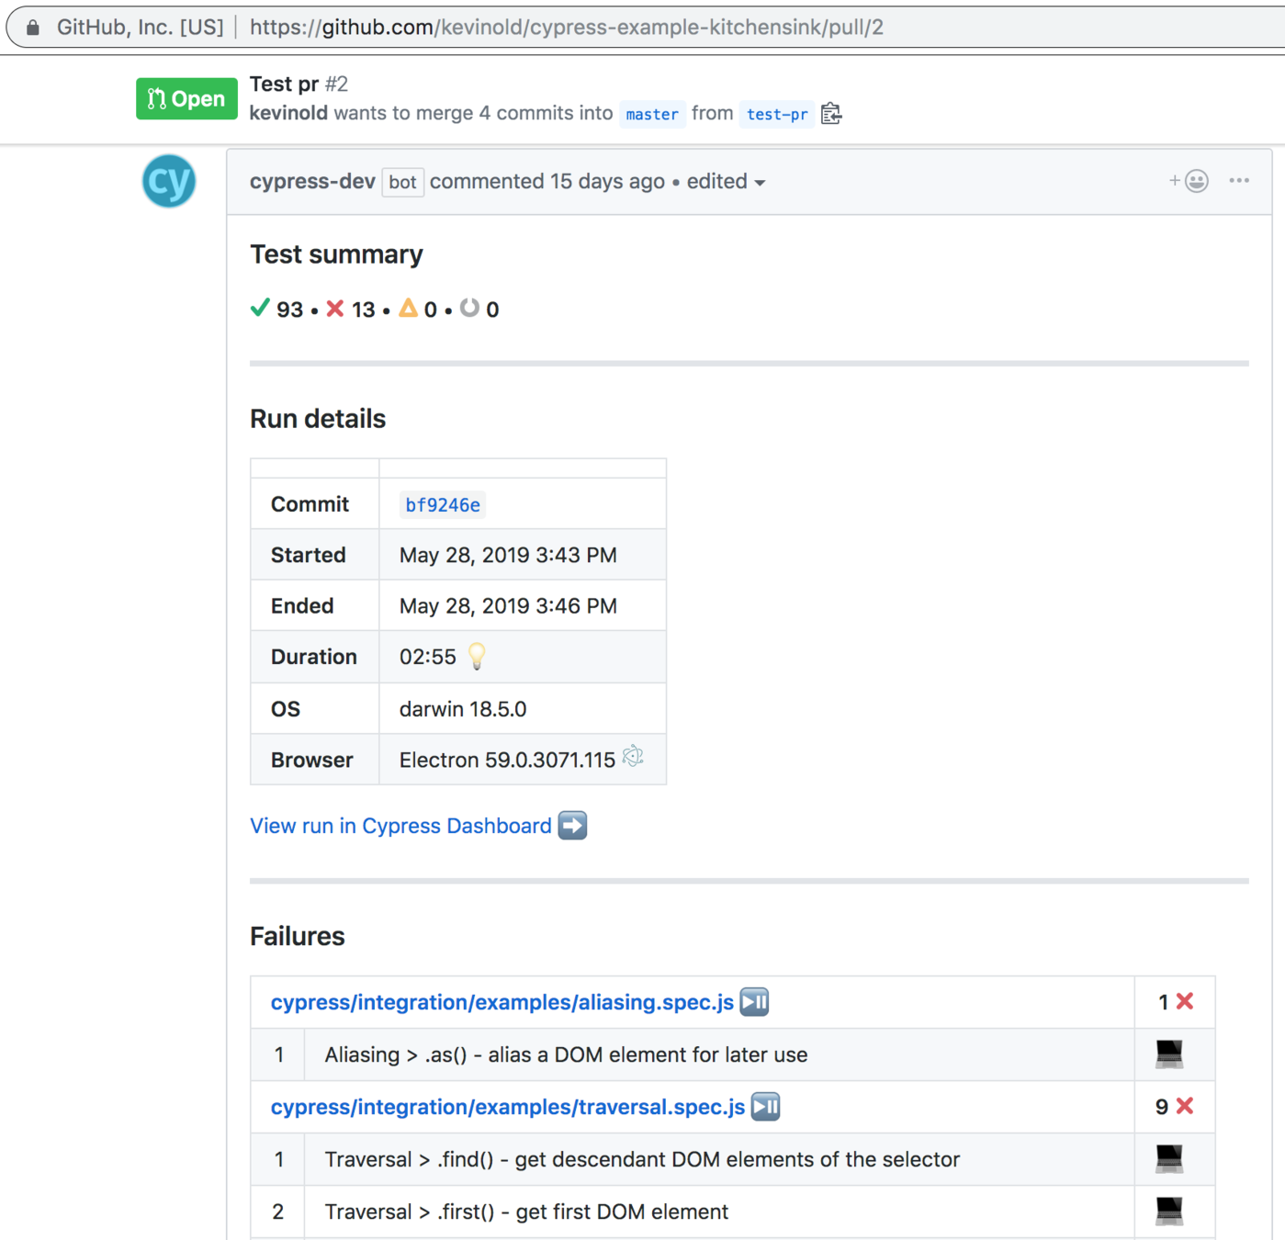Click the red X in aliasing.spec.js row
The image size is (1285, 1240).
(1185, 1001)
